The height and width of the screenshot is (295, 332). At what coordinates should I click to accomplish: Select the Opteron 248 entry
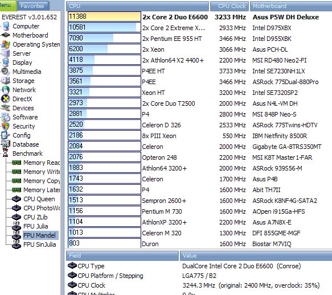[x=159, y=157]
